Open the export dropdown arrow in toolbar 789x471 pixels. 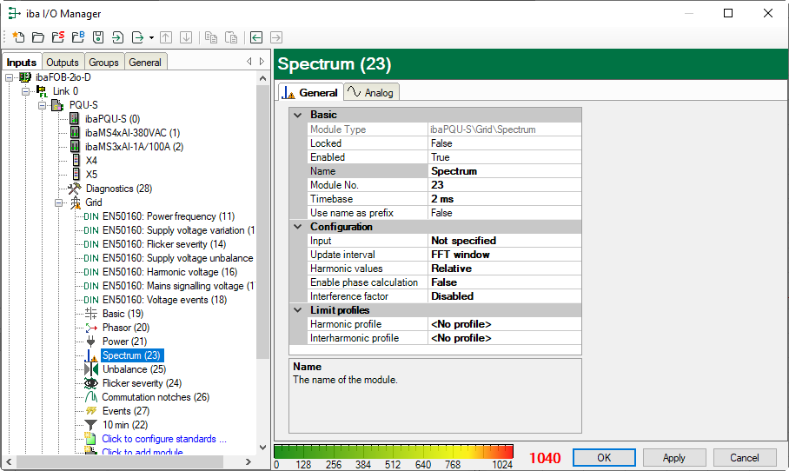coord(151,37)
